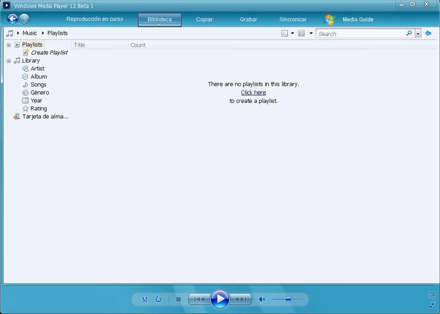Screen dimensions: 440x314
Task: Start playback with the Play button
Action: tap(220, 299)
